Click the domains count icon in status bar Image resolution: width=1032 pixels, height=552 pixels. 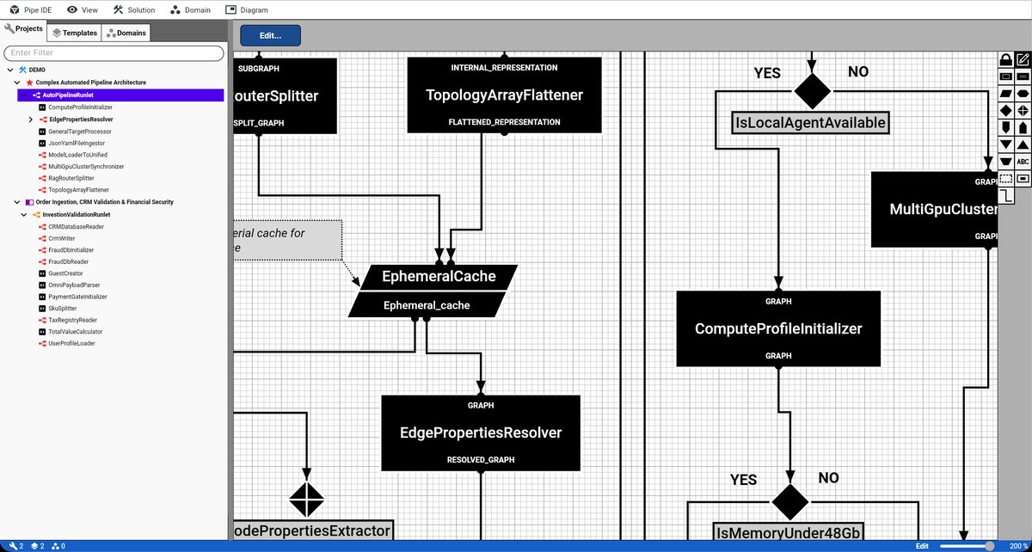click(x=56, y=546)
